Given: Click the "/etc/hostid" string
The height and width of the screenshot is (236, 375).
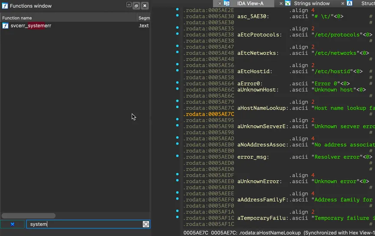Looking at the screenshot, I should pos(332,71).
